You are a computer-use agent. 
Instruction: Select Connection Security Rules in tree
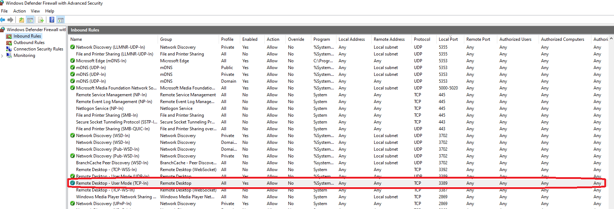tap(38, 49)
